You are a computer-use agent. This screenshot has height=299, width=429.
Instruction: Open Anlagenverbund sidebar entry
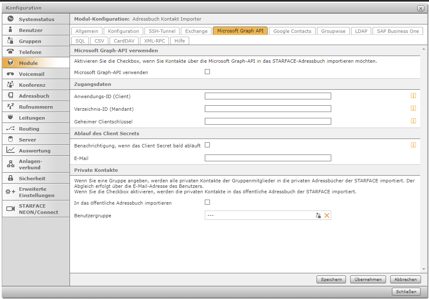[36, 164]
